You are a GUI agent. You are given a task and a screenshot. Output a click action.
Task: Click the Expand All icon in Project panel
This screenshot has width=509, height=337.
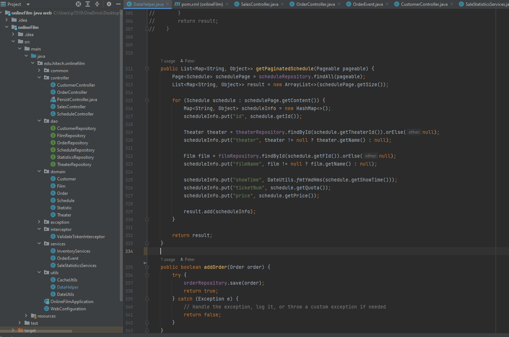(x=88, y=4)
